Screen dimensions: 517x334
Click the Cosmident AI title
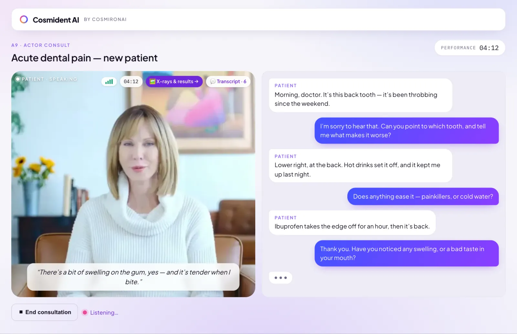pyautogui.click(x=56, y=20)
